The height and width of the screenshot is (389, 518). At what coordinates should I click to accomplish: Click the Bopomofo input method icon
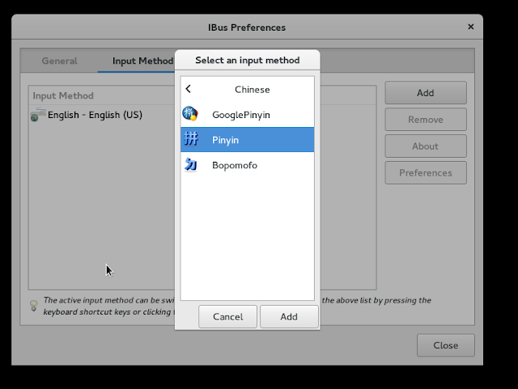point(191,164)
